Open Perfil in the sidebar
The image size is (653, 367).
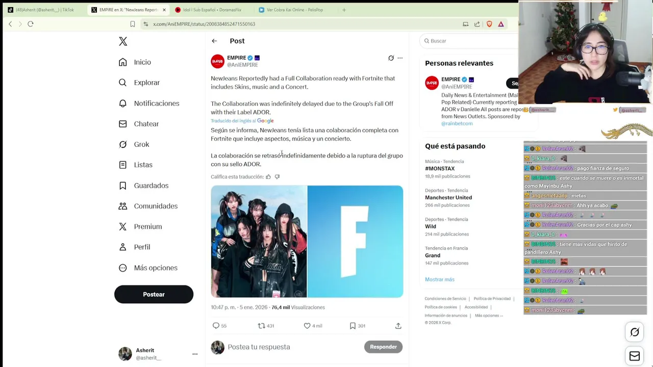135,247
